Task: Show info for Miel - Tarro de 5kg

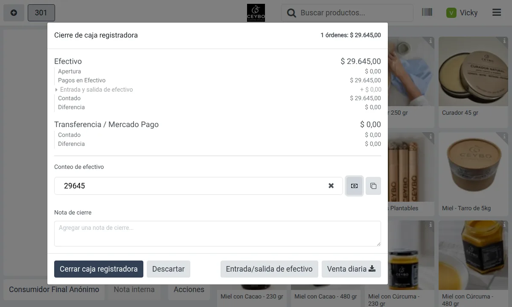Action: (505, 136)
